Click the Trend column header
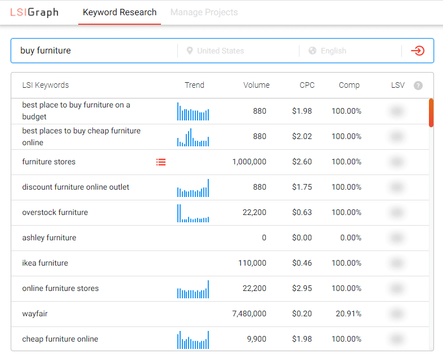The width and height of the screenshot is (443, 354). point(194,85)
